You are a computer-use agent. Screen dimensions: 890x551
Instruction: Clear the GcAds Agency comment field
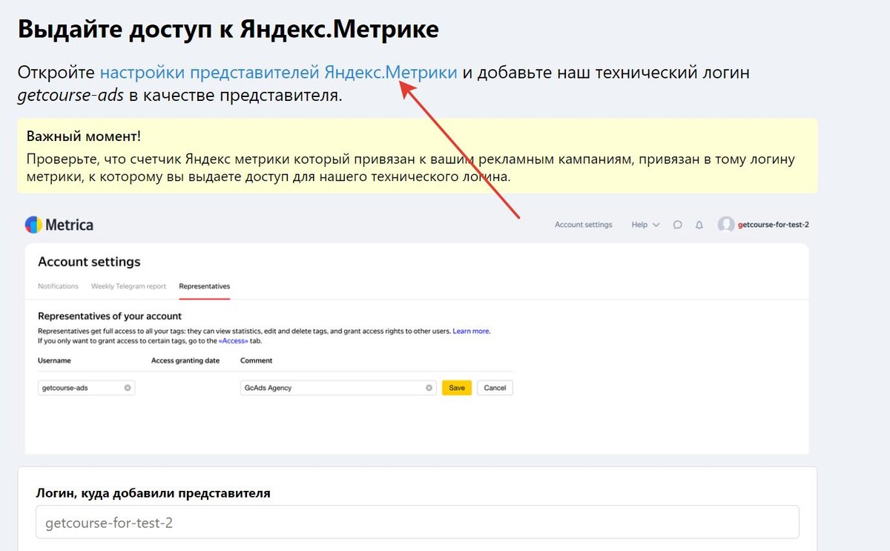pos(429,388)
